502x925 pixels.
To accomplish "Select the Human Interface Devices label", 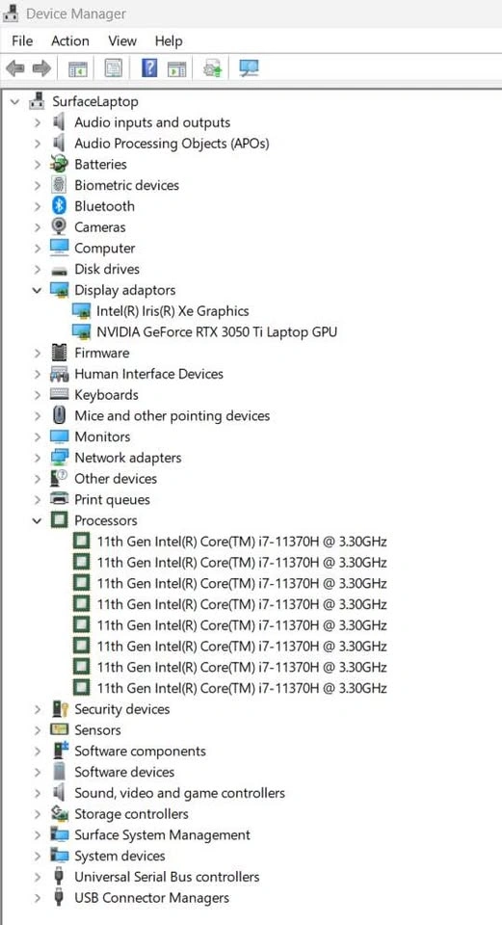I will [x=148, y=374].
